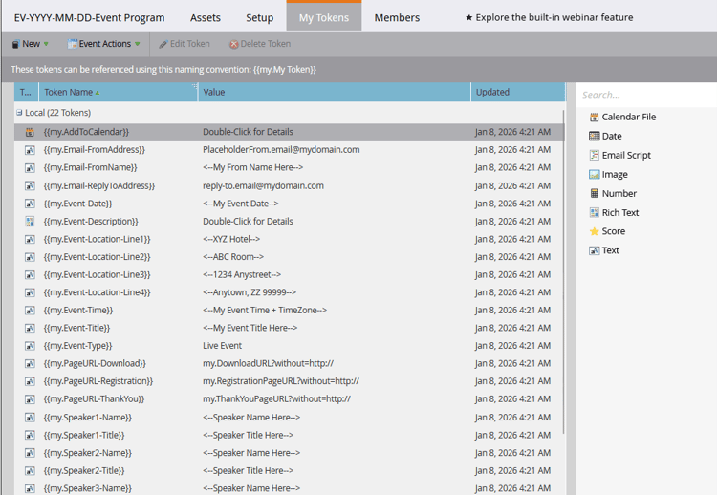Viewport: 717px width, 495px height.
Task: Click the Event Actions toolbar icon
Action: [73, 44]
